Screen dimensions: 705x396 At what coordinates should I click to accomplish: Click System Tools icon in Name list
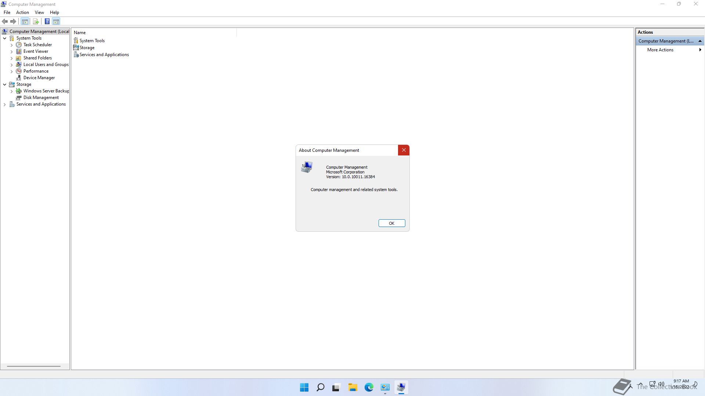pos(76,41)
